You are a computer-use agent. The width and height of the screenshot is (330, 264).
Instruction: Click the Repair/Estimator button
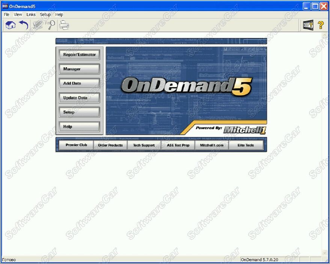tap(79, 55)
